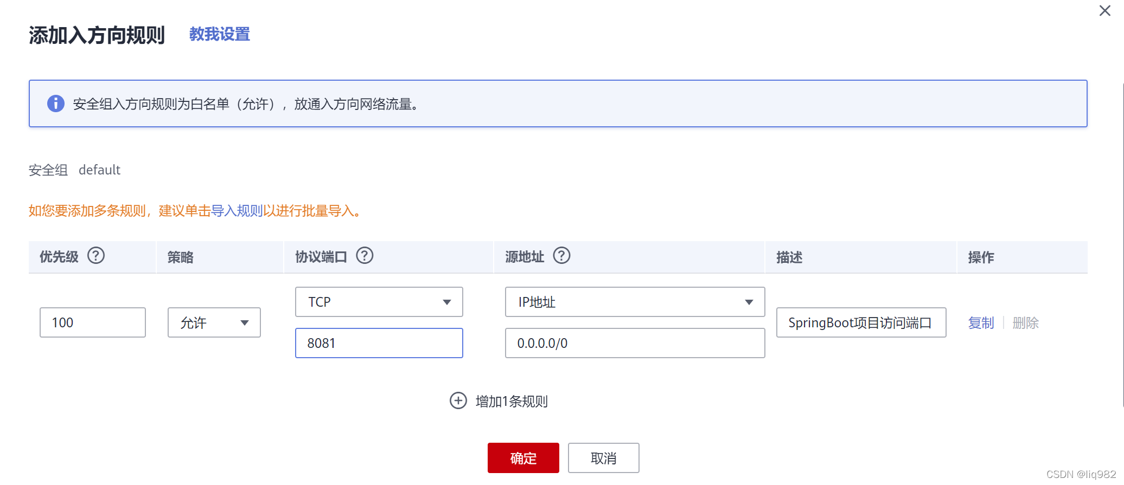Click 删除 to delete the rule
This screenshot has width=1124, height=485.
[1025, 323]
